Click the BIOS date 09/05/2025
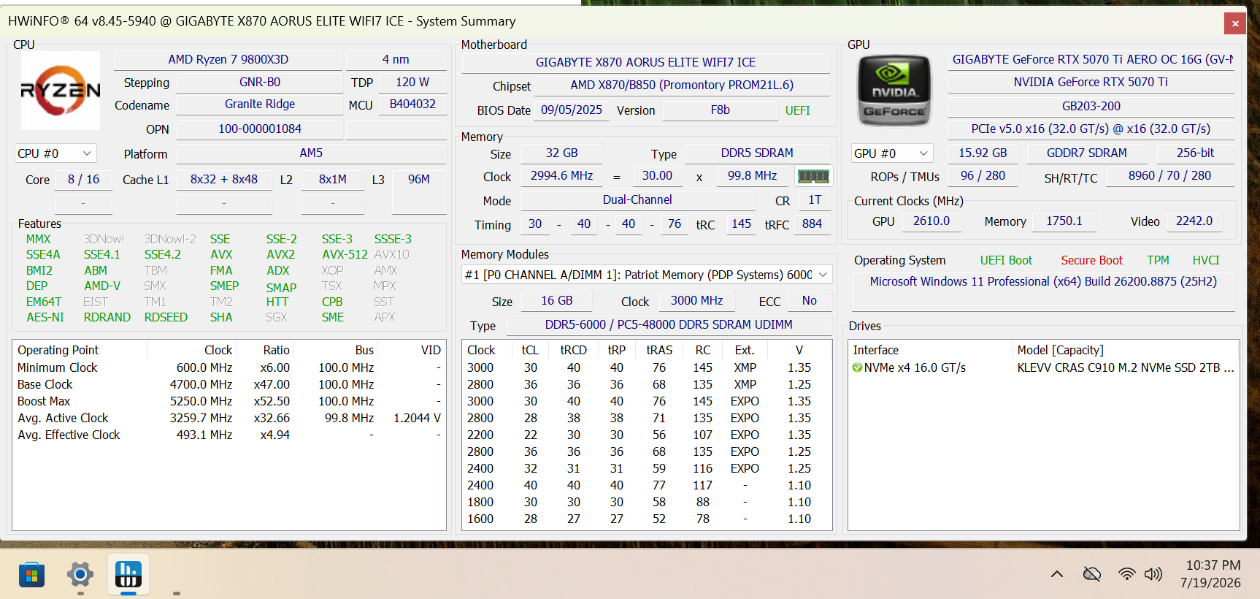Screen dimensions: 1260x599 572,110
